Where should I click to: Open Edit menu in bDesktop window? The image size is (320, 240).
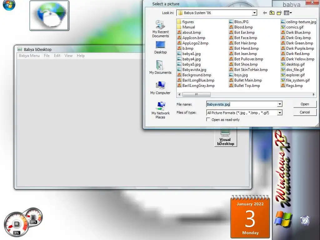click(x=57, y=56)
